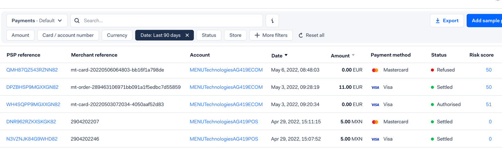
Task: Click the date Apr 29, 2022, 15:07:52
Action: 296,139
